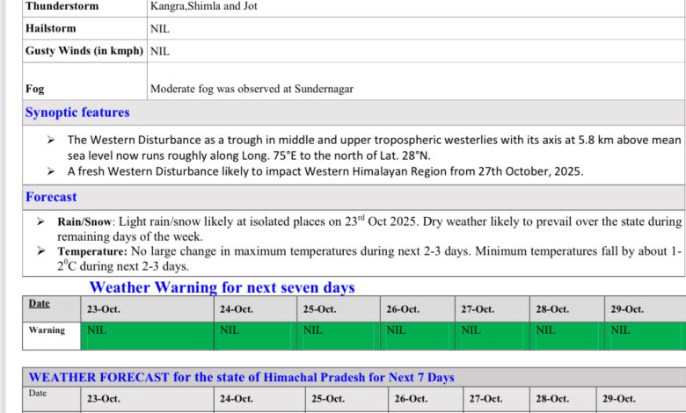
Task: Click 'Moderate fog was observed at Sundernagar' text
Action: (x=252, y=89)
